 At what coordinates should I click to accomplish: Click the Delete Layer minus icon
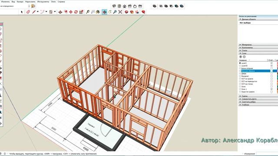(244, 57)
